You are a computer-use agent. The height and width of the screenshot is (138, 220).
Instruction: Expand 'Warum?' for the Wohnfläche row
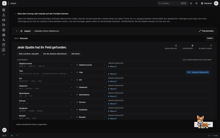(112, 96)
